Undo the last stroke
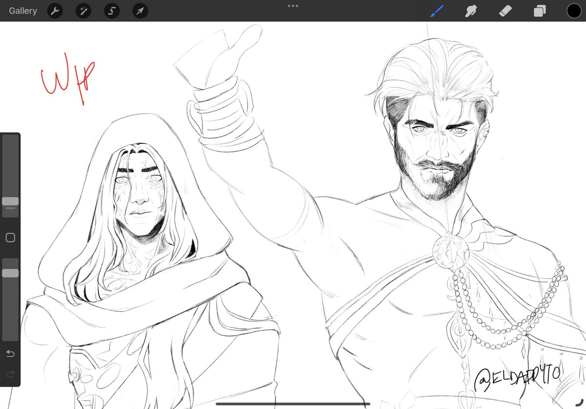 point(10,353)
